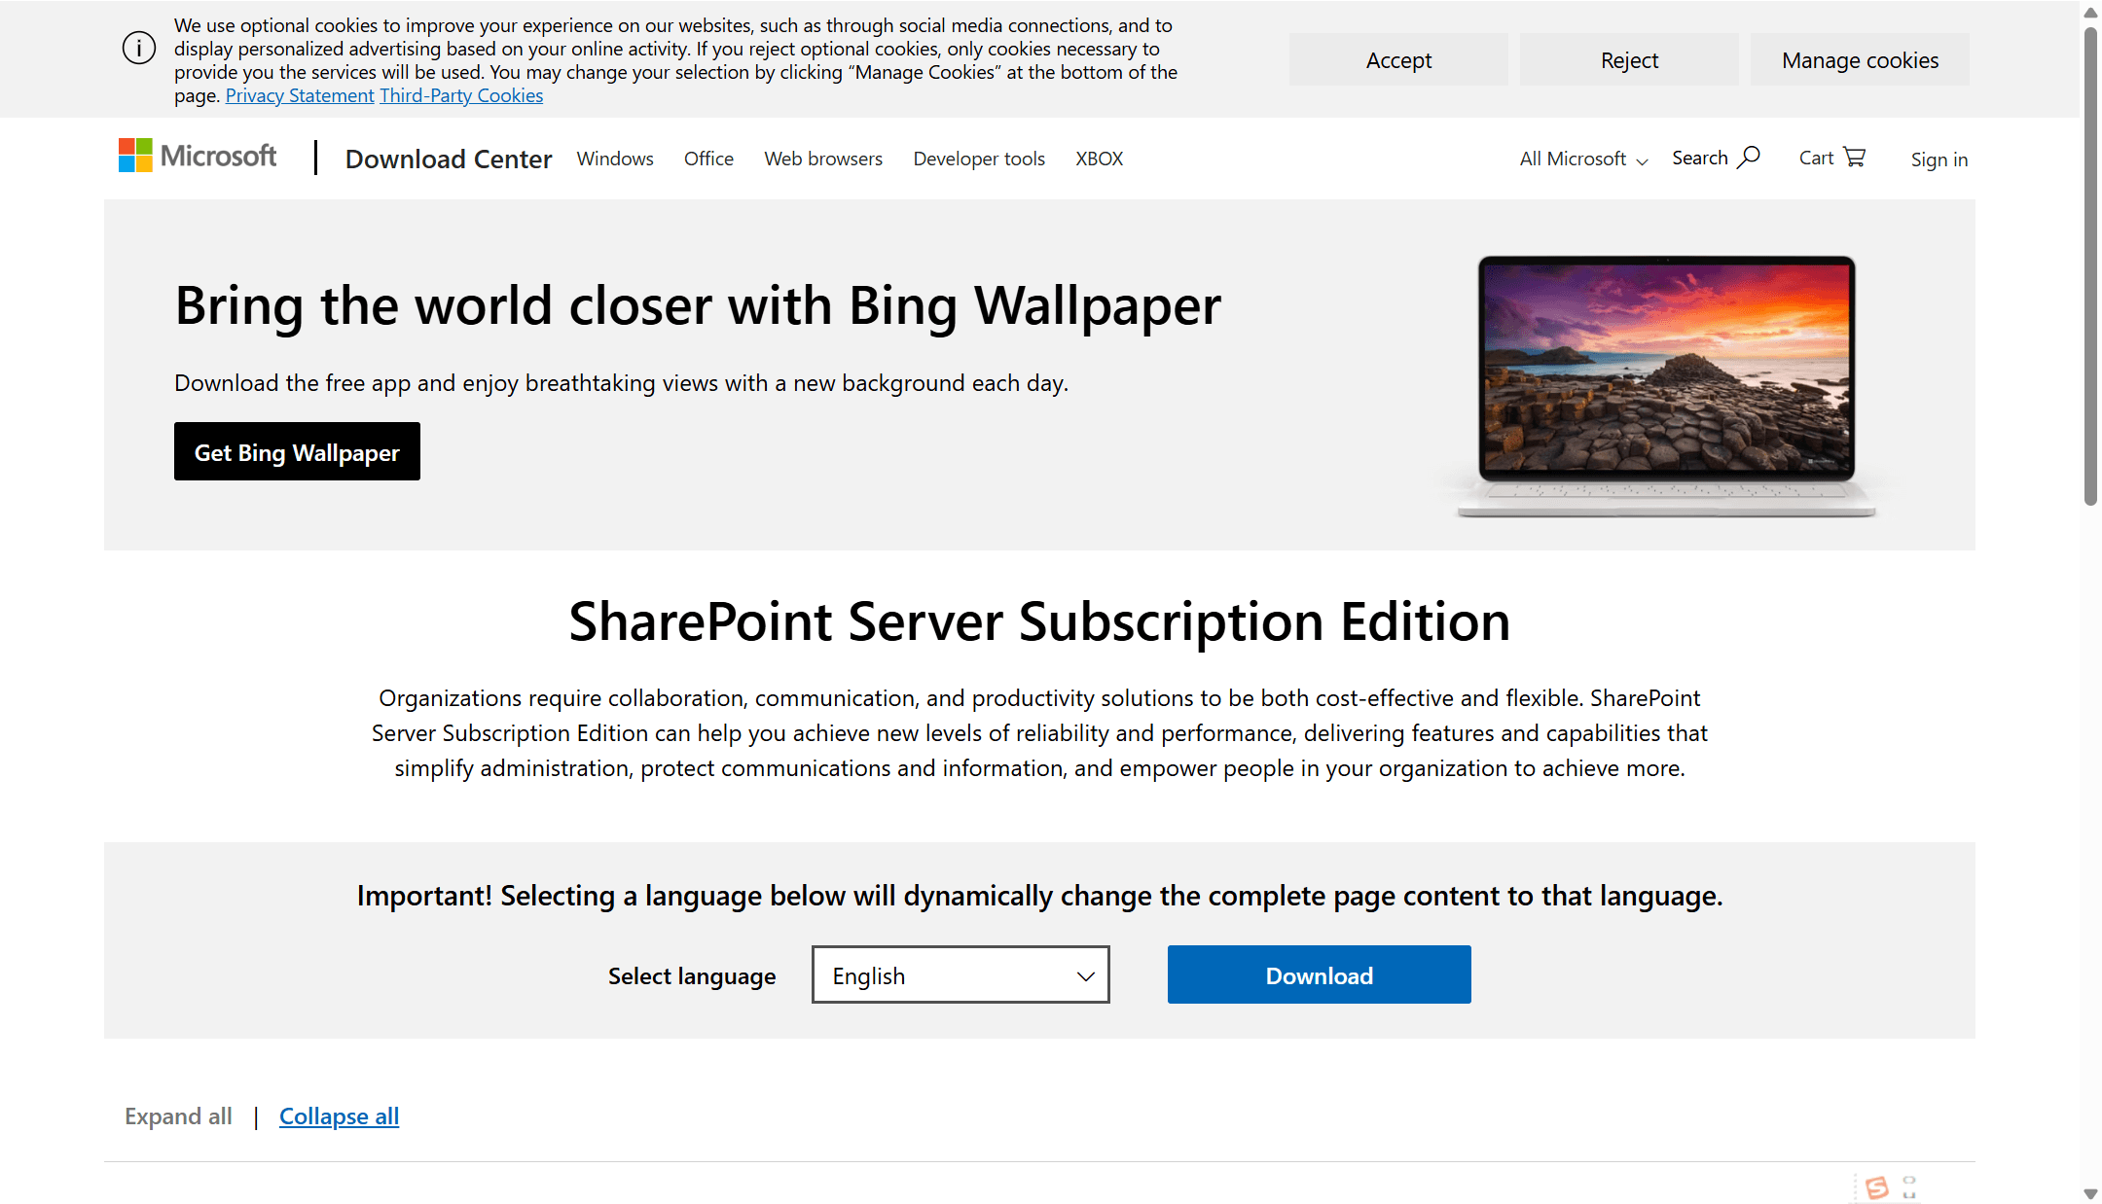Open the XBOX menu item
Screen dimensions: 2102x1204
pos(1100,159)
